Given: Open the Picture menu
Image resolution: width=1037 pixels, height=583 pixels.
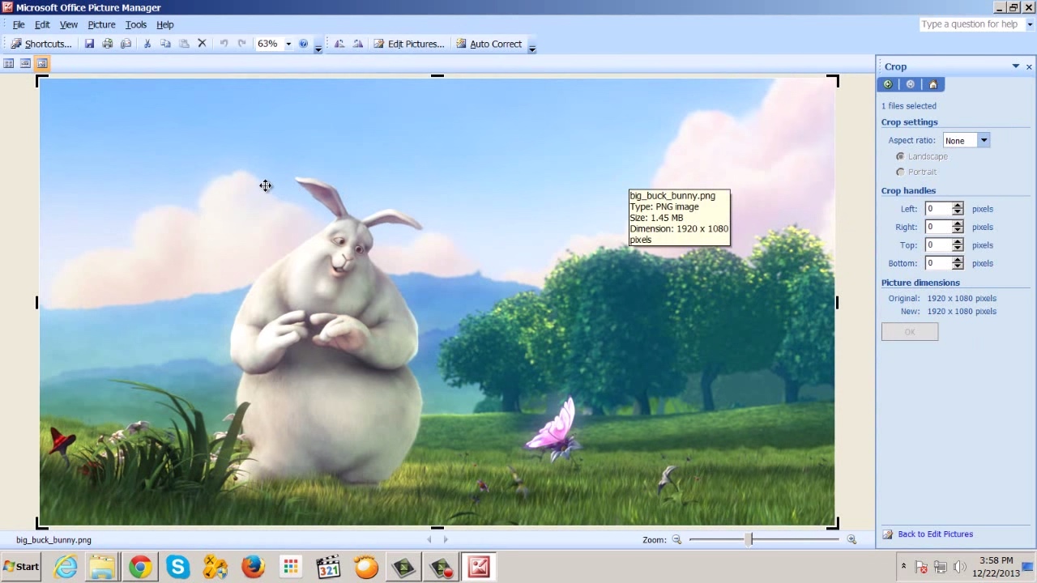Looking at the screenshot, I should point(101,24).
